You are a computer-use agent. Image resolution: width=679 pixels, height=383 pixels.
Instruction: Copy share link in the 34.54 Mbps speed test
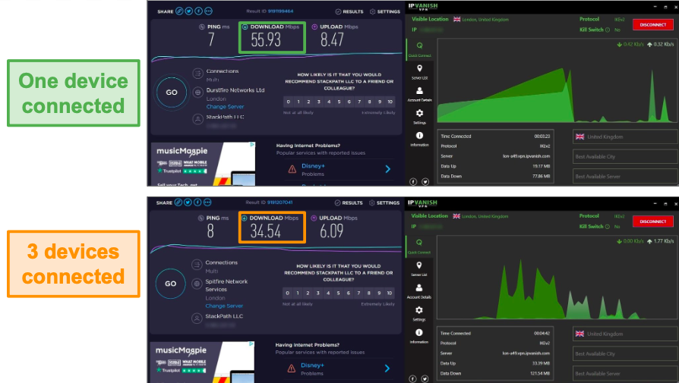pyautogui.click(x=178, y=202)
